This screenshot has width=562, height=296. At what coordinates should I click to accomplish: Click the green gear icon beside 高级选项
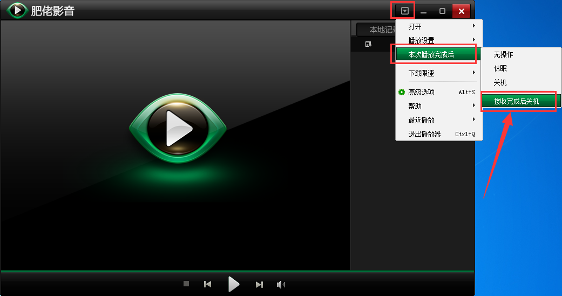point(402,92)
